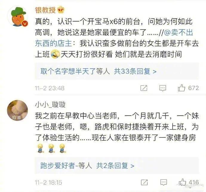
Task: Click the username 小小_璇璇
Action: (50, 104)
